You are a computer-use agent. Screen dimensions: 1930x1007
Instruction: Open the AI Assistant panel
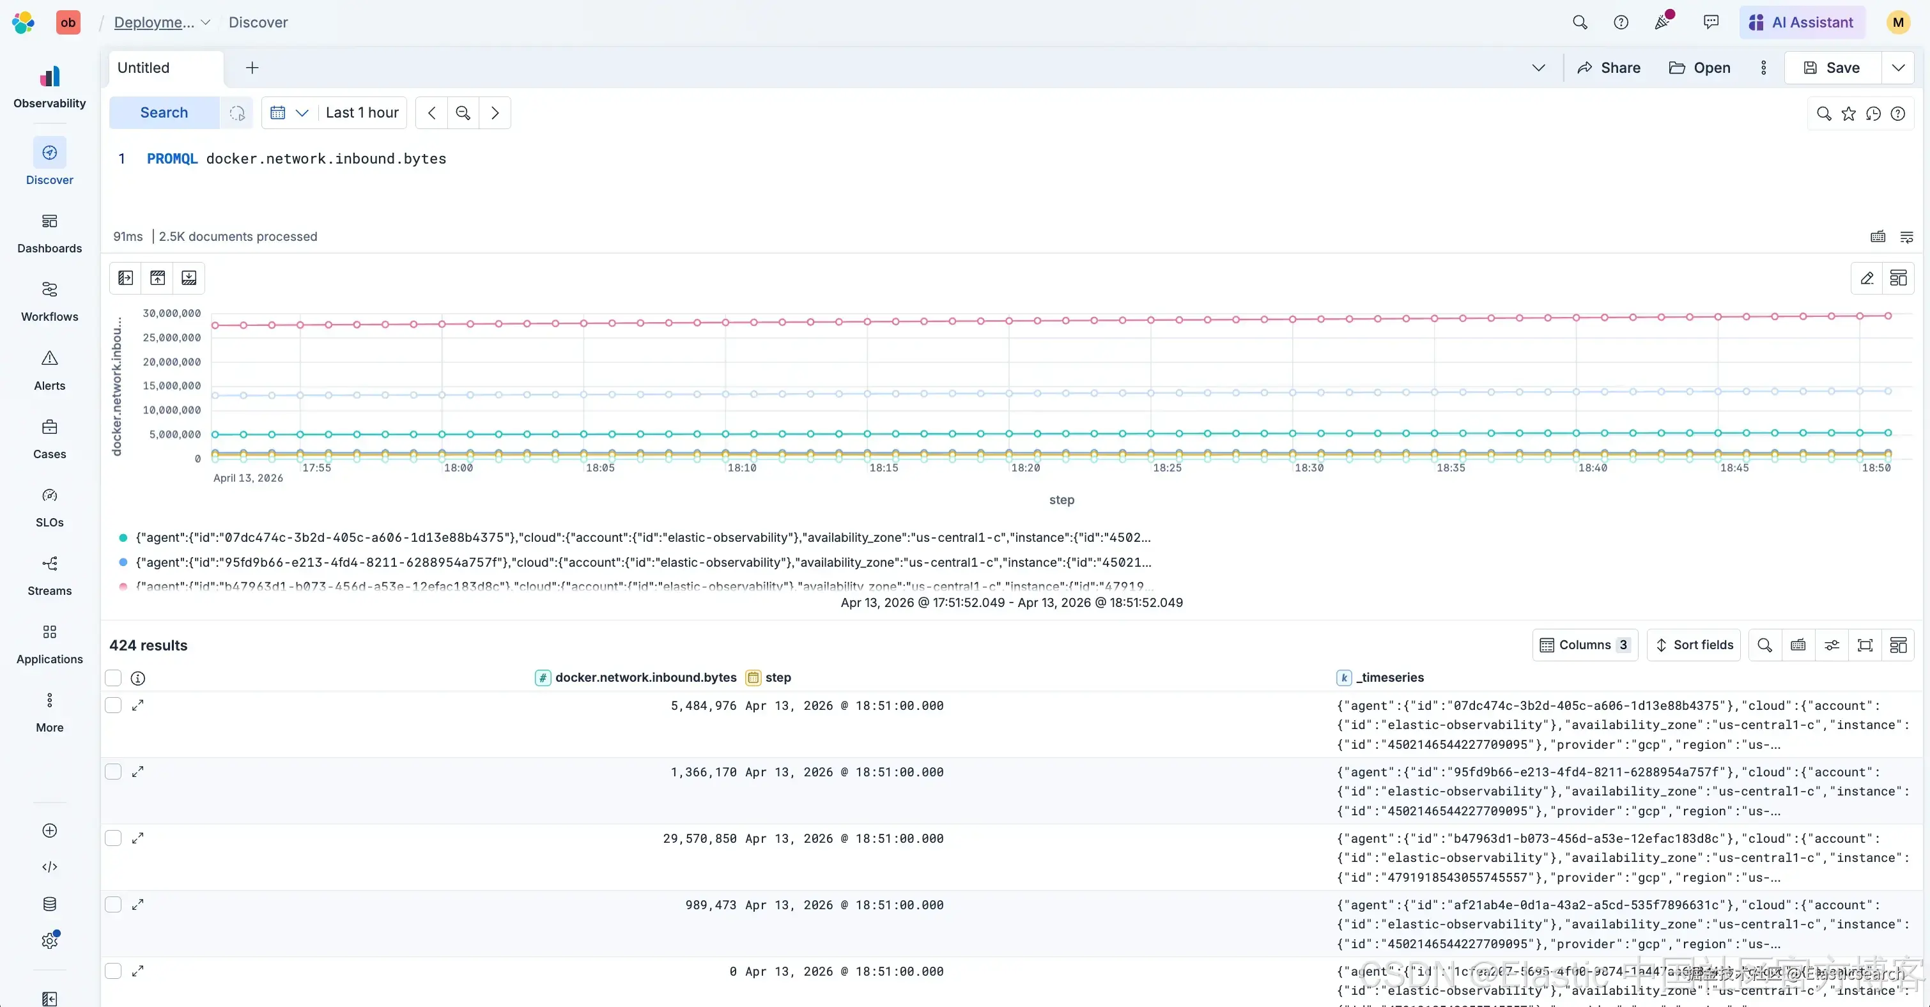click(x=1802, y=22)
